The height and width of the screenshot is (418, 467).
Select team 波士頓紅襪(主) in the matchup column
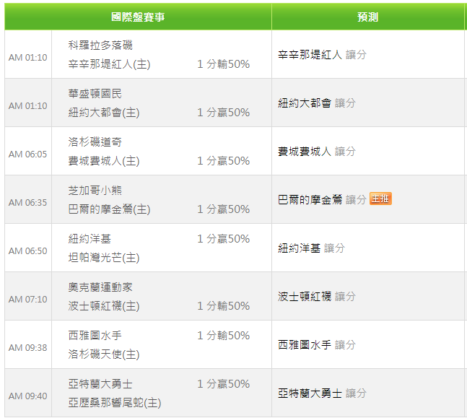click(x=104, y=305)
